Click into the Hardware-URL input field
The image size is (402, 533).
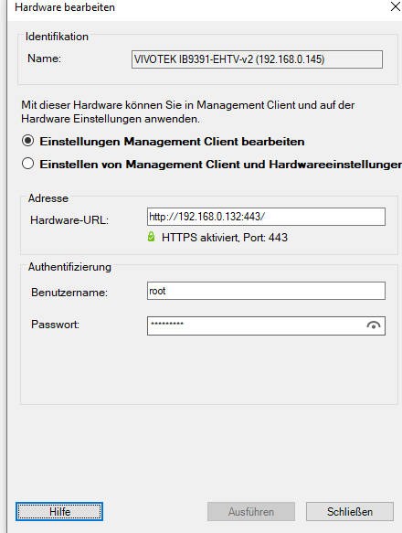266,217
